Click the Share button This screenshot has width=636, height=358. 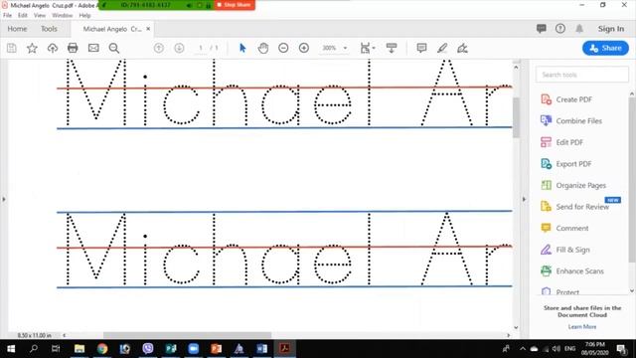pyautogui.click(x=605, y=48)
